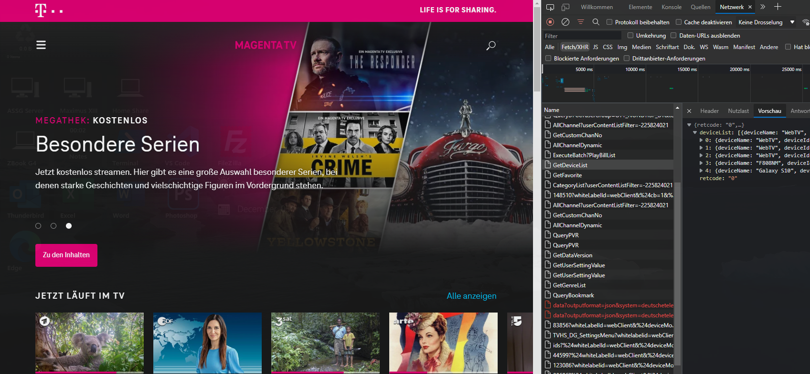Open the Nutzlast tab
Screen dimensions: 810x374
(x=738, y=111)
